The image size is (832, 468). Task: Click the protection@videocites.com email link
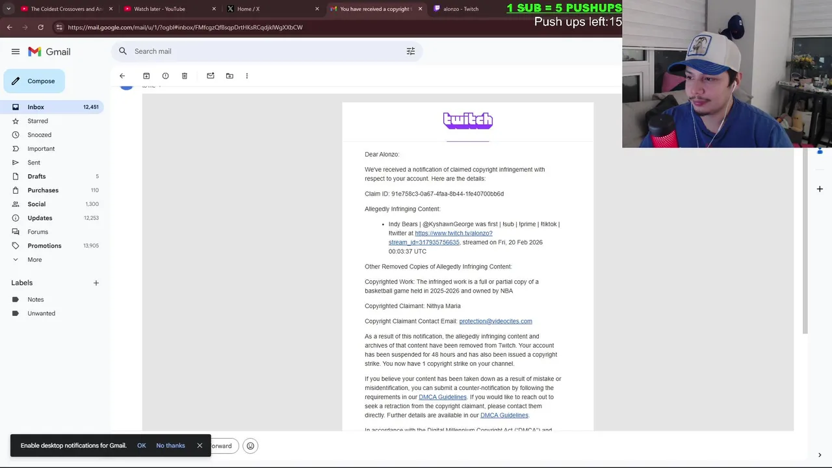pos(495,321)
